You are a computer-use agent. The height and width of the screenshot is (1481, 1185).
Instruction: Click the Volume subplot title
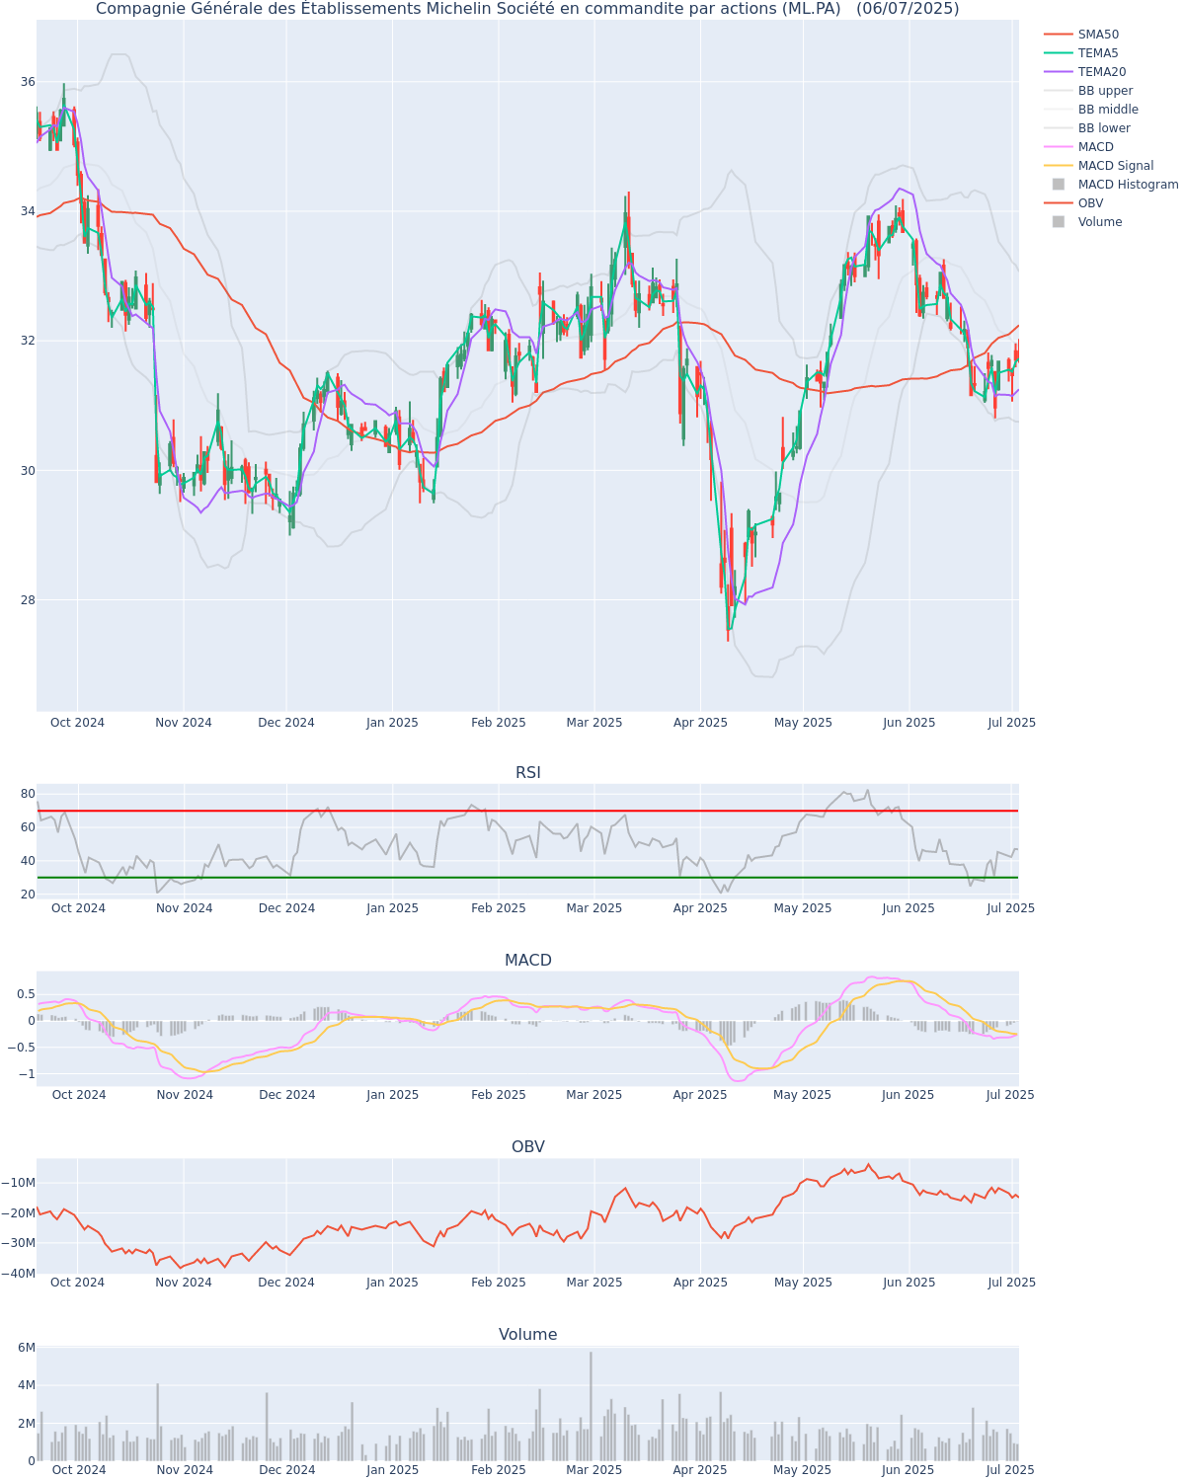[528, 1335]
